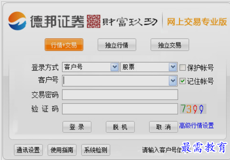Screen dimensions: 230x160
Task: Click the 登录 button
Action: [77, 127]
